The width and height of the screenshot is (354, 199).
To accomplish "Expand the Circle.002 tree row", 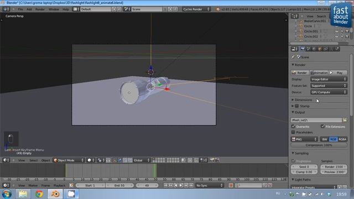I will coord(296,36).
